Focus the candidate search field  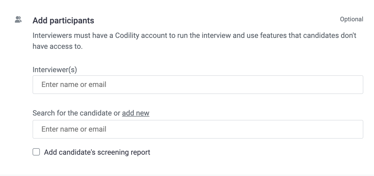click(x=198, y=129)
